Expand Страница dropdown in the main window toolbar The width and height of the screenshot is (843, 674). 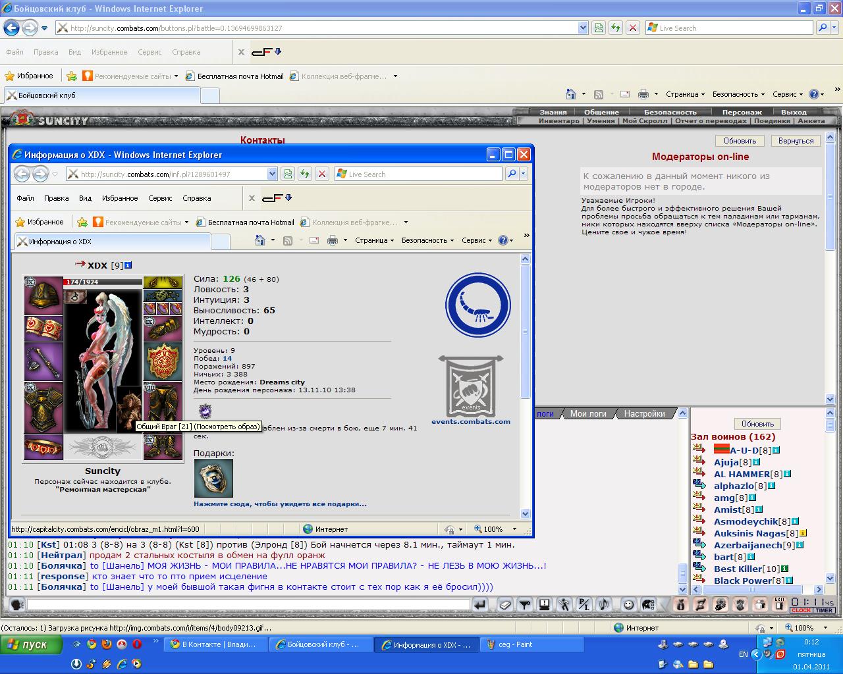pyautogui.click(x=685, y=94)
